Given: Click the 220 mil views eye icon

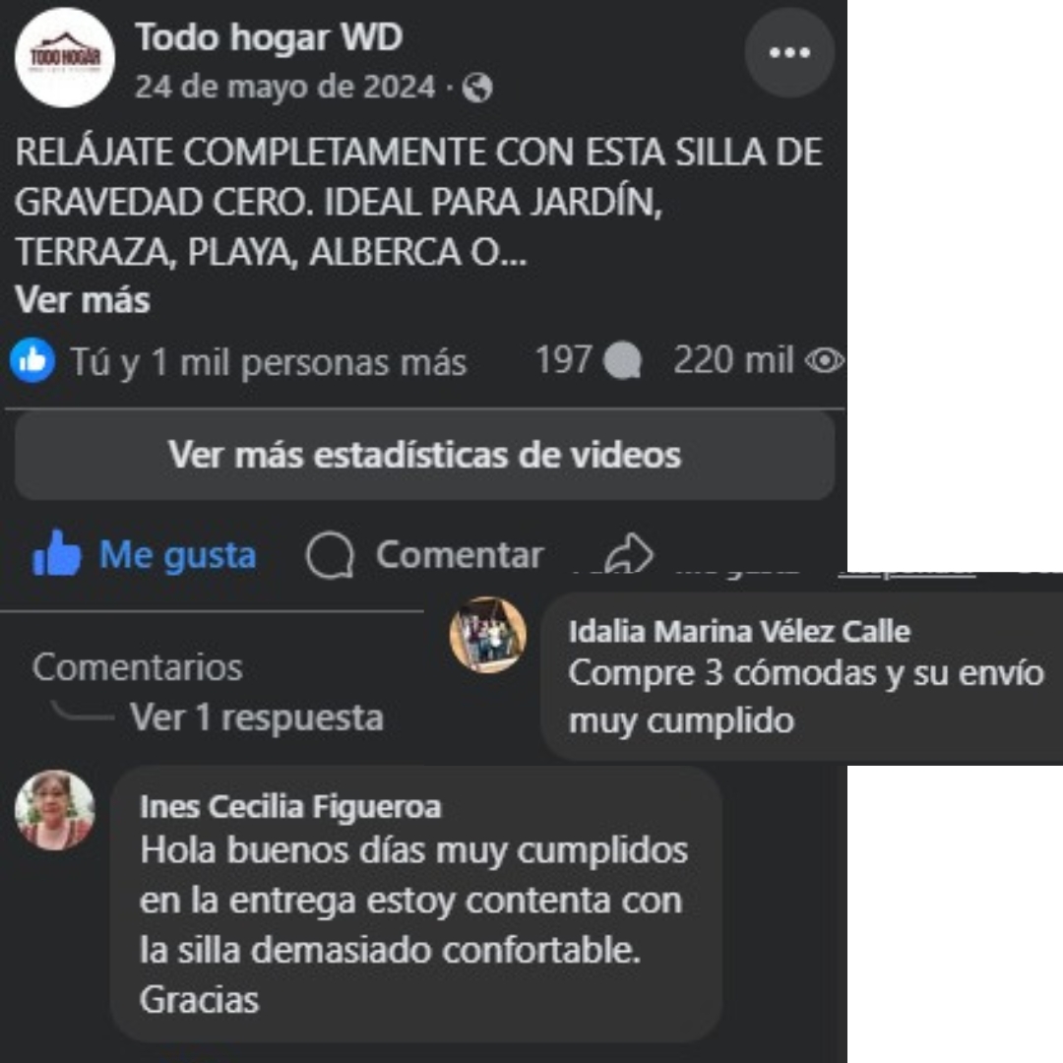Looking at the screenshot, I should coord(825,360).
